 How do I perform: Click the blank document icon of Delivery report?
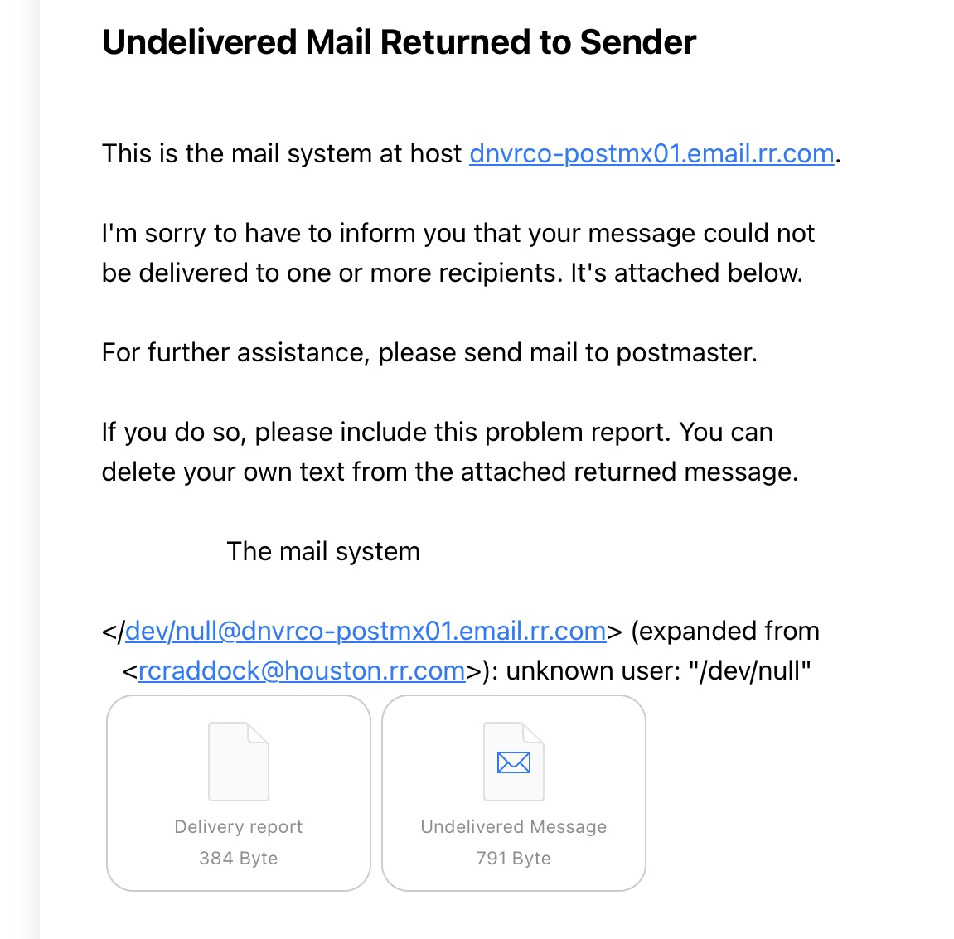(x=239, y=762)
